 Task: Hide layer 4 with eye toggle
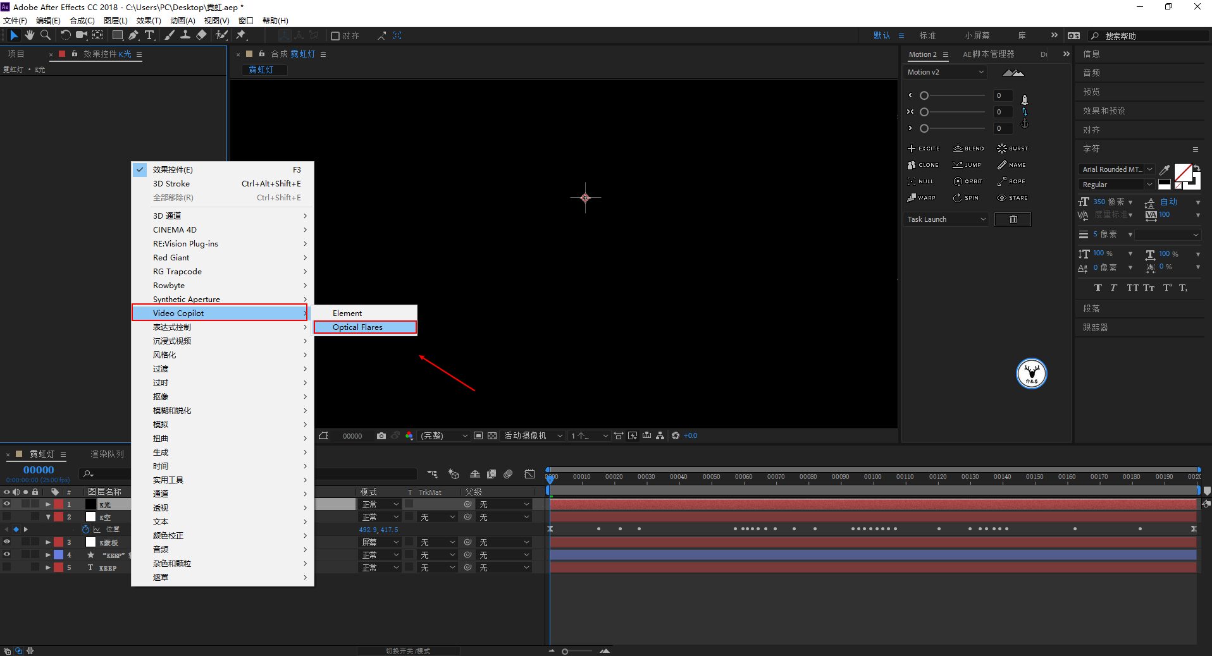click(x=7, y=555)
